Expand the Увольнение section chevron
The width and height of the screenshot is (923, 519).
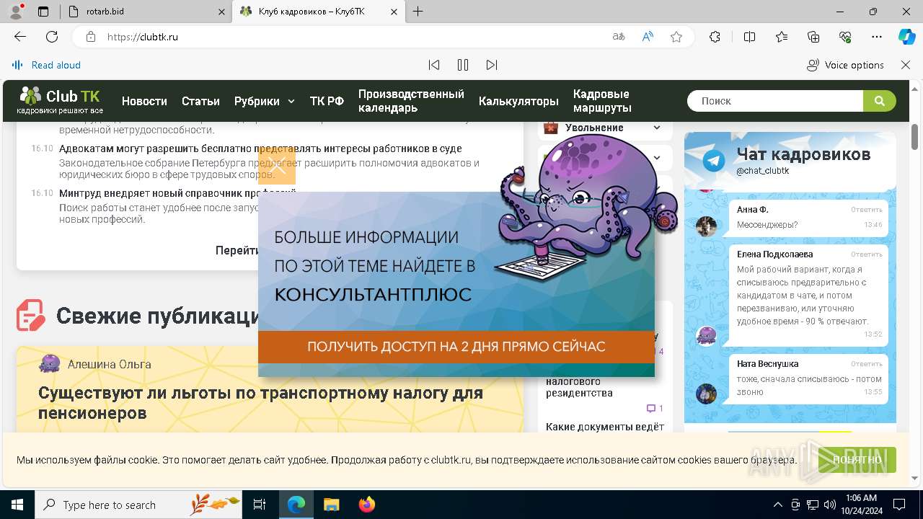tap(657, 128)
